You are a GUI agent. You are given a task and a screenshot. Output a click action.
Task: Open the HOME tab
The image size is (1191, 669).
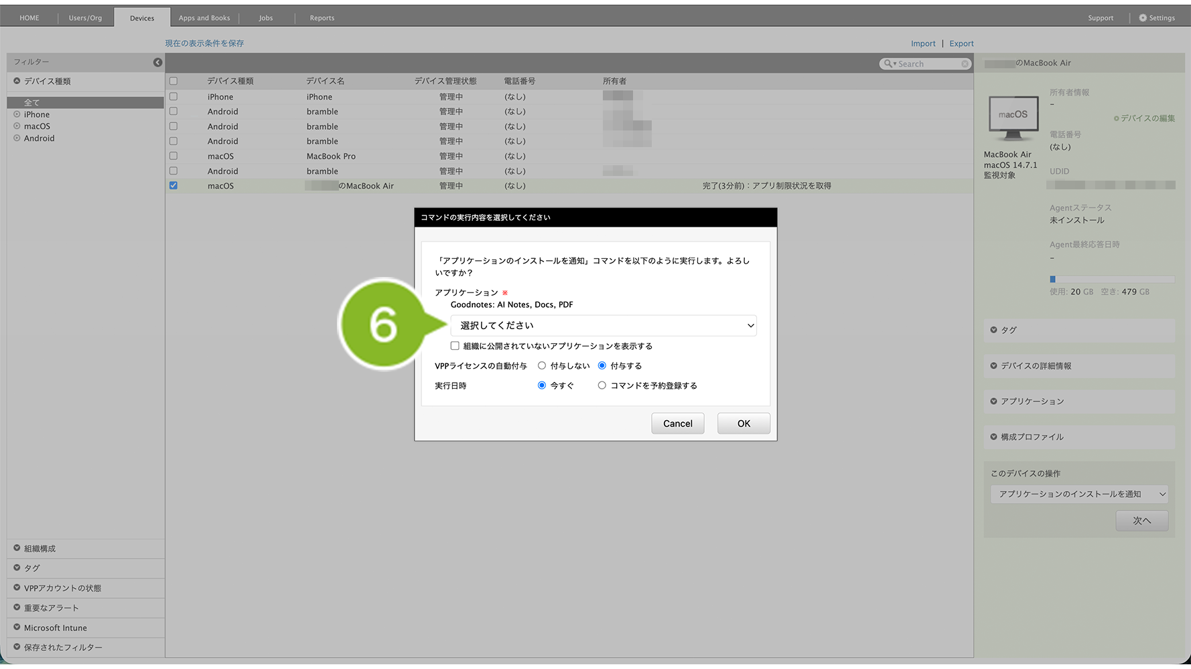click(29, 18)
